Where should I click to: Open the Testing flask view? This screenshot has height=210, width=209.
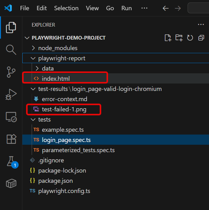(x=11, y=161)
